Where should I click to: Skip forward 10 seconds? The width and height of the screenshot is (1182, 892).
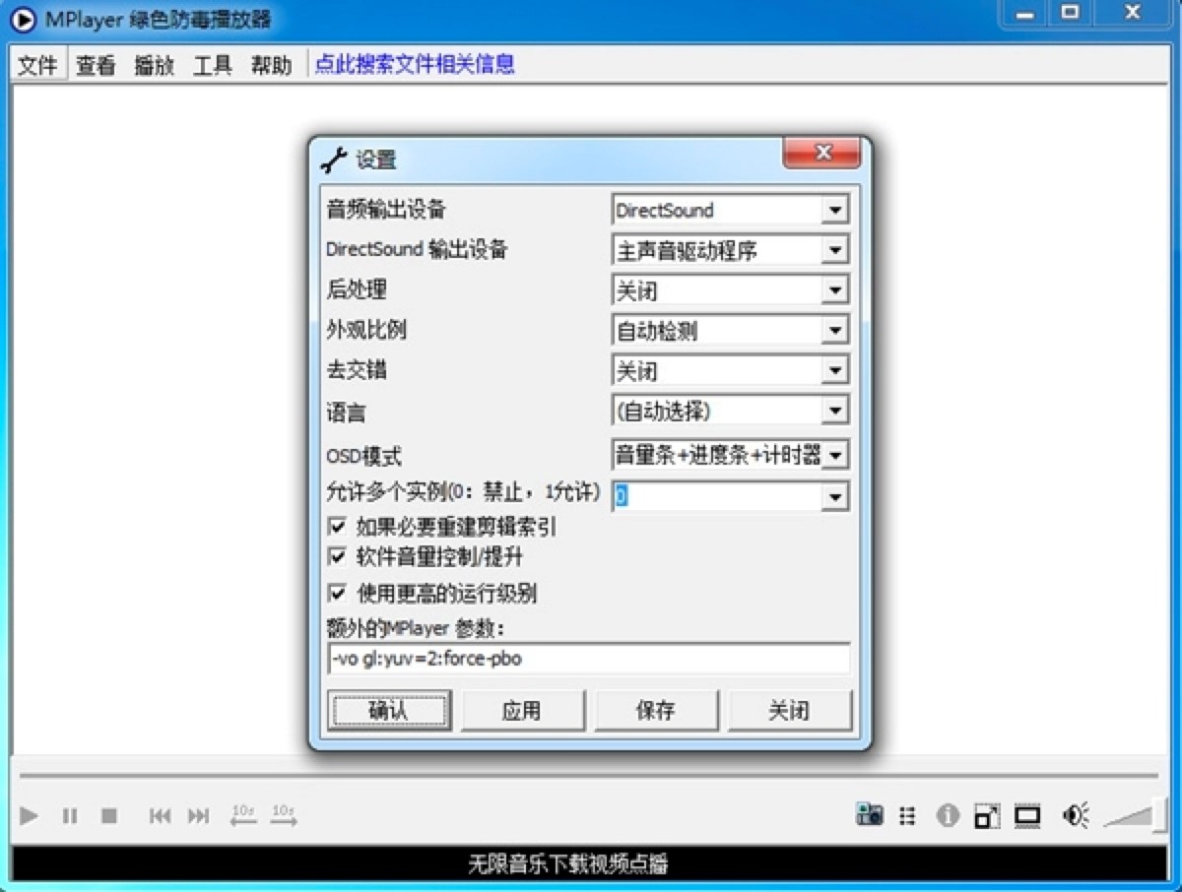click(283, 815)
